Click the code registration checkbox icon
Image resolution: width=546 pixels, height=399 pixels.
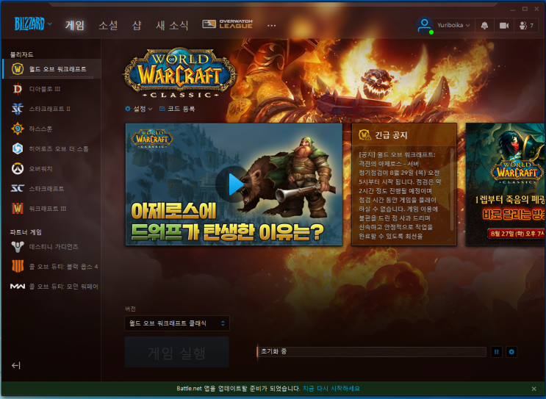pyautogui.click(x=162, y=109)
